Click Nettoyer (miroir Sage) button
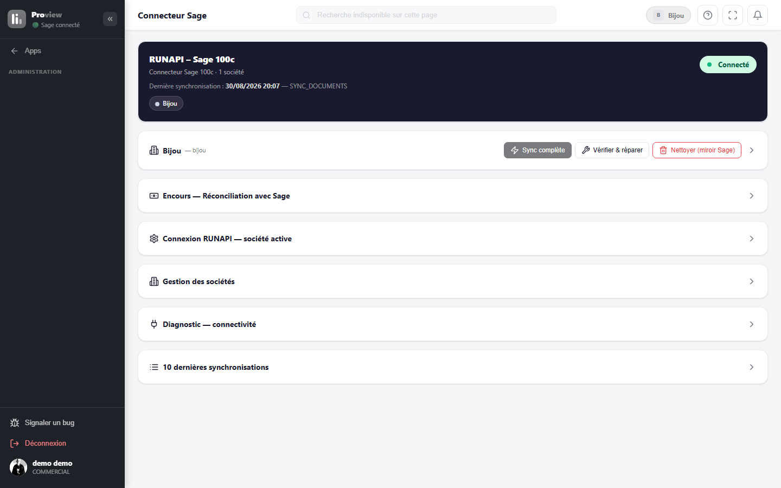Viewport: 781px width, 488px height. pyautogui.click(x=697, y=150)
